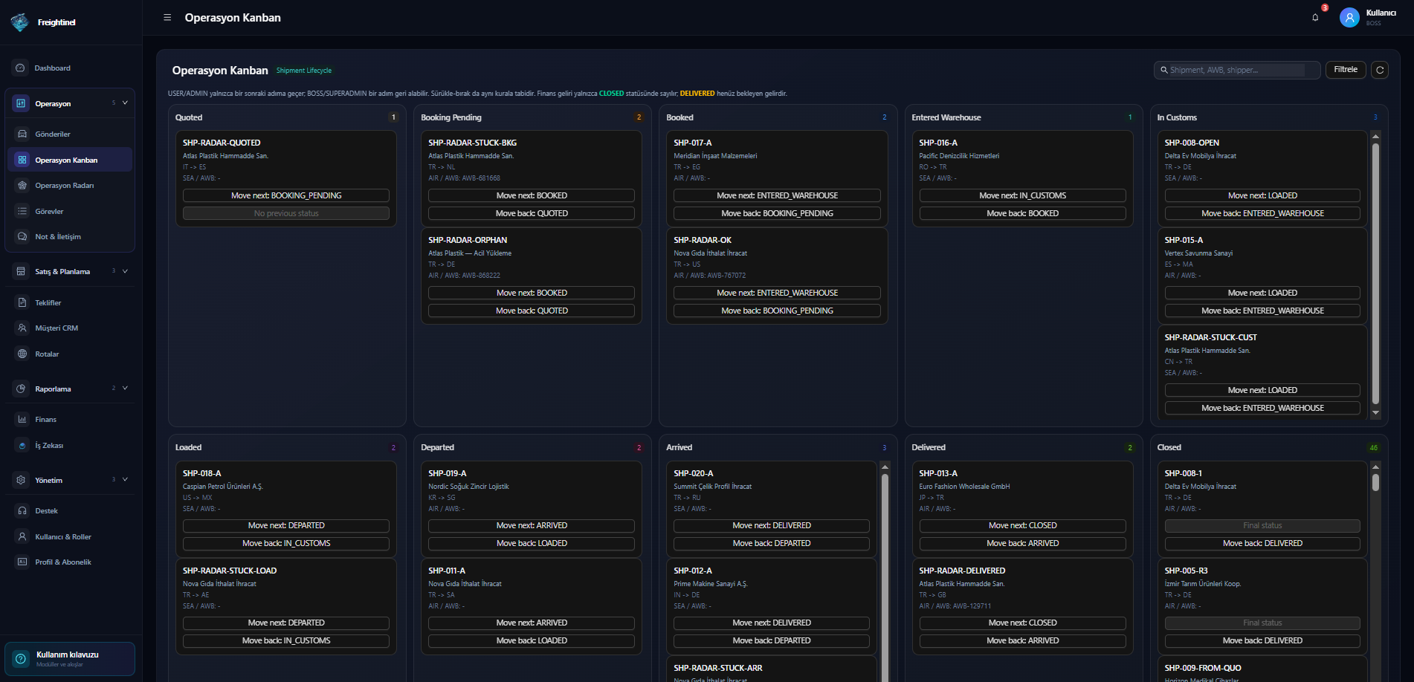
Task: Click the Closed column count 46
Action: pos(1374,447)
